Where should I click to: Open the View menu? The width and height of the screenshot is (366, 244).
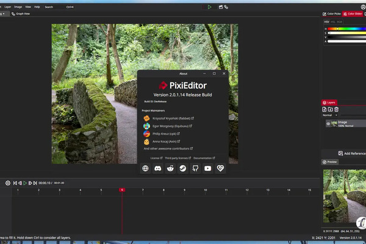point(28,7)
